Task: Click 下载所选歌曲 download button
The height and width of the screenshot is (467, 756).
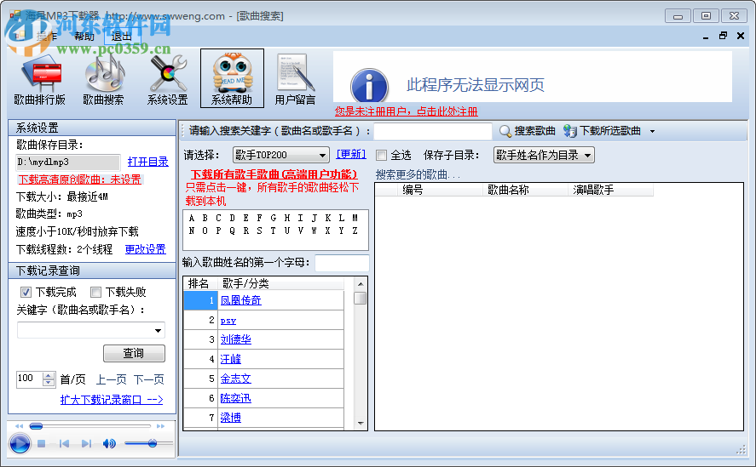Action: [603, 131]
